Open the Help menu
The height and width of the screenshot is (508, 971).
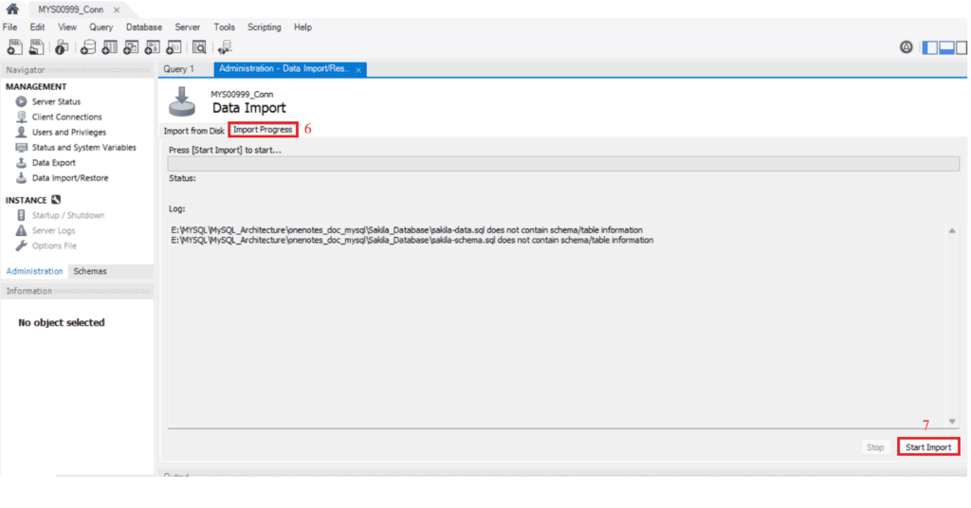pyautogui.click(x=302, y=27)
